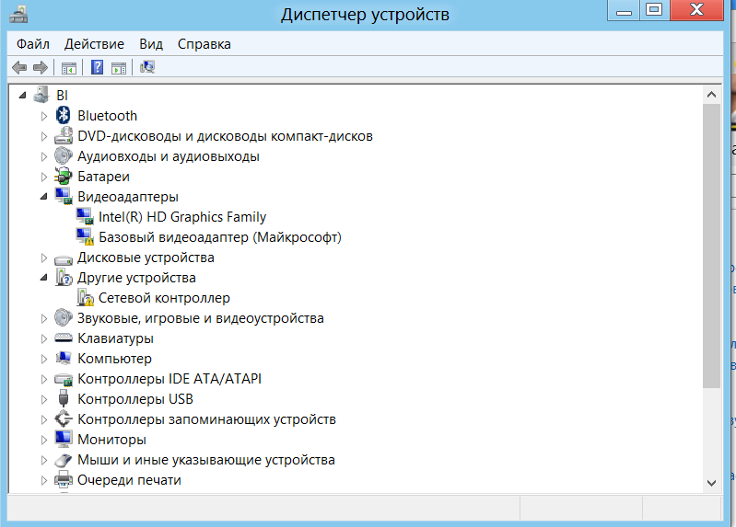Select the Bluetooth device category icon
This screenshot has height=527, width=736.
[64, 116]
